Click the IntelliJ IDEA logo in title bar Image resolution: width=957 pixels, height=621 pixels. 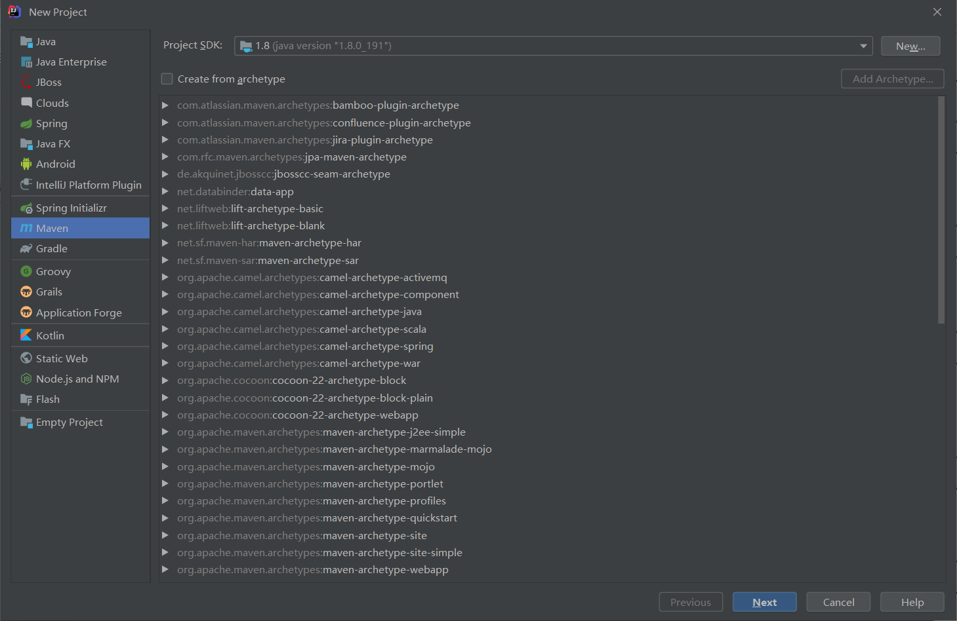click(x=14, y=12)
